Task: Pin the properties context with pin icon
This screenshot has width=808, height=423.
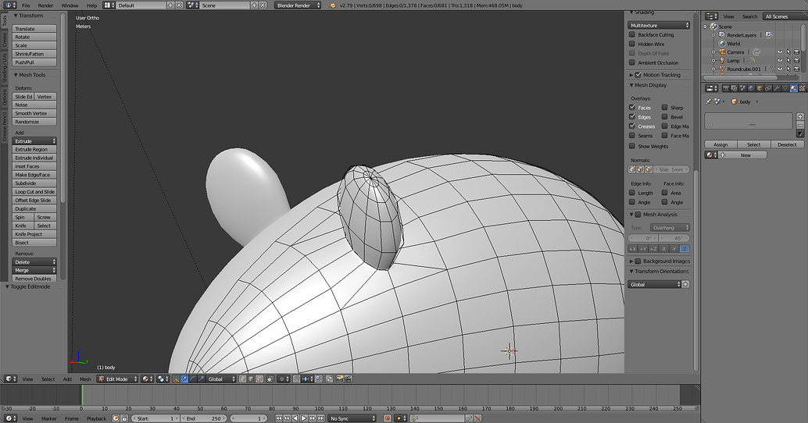Action: click(x=709, y=102)
